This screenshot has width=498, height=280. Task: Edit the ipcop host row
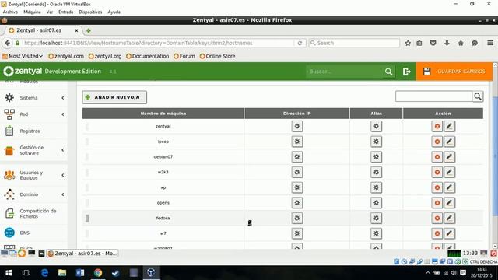pos(449,142)
